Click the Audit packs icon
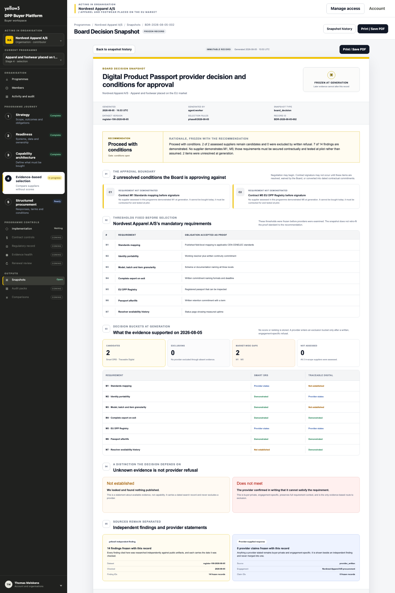This screenshot has height=593, width=395. [x=7, y=289]
